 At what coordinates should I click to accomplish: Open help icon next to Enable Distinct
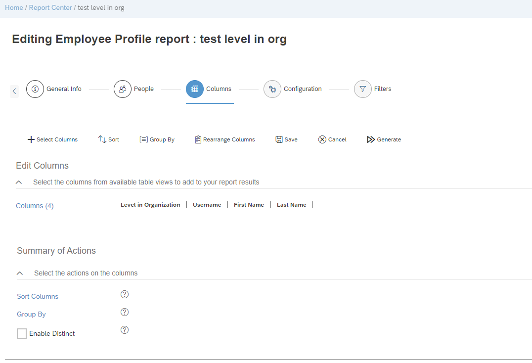click(125, 330)
